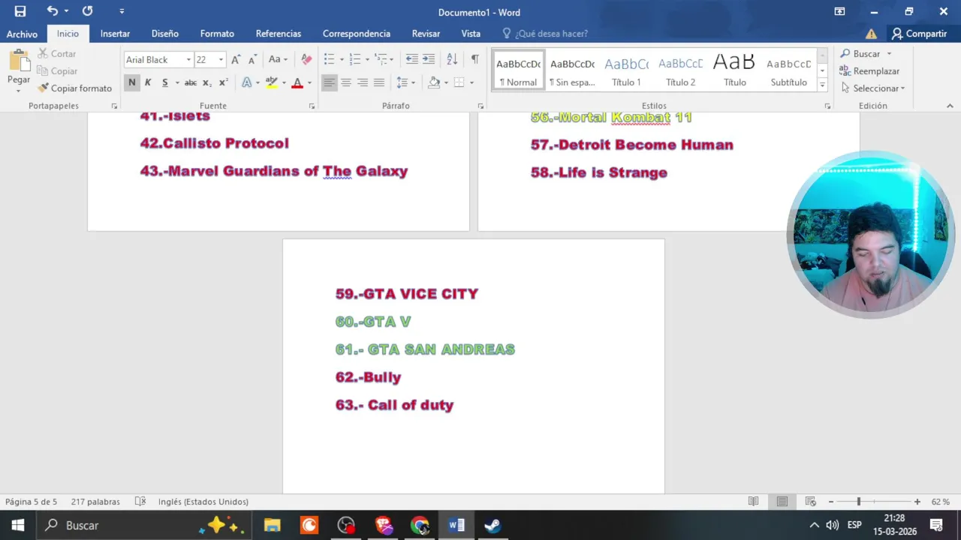Open the Revisar tab

tap(426, 34)
